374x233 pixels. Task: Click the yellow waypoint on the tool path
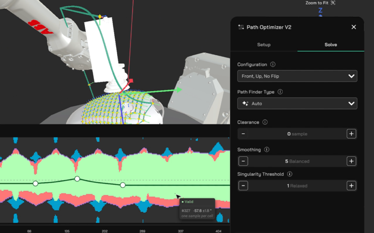100,17
